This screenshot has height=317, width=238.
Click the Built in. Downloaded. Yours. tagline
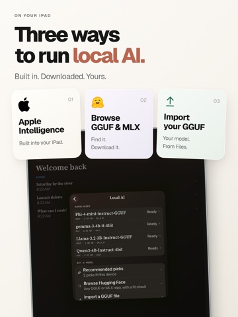point(60,77)
